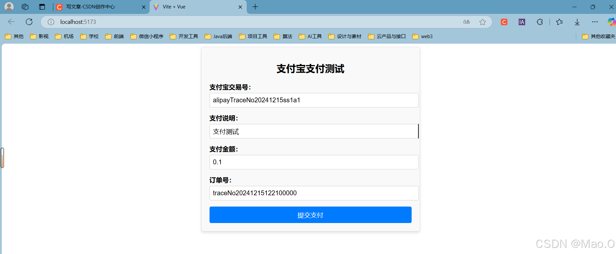616x254 pixels.
Task: Open a new browser tab
Action: coord(255,7)
